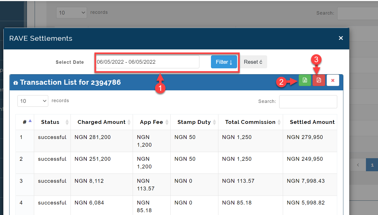
Task: Sort table by Stamp Duty
Action: [194, 122]
